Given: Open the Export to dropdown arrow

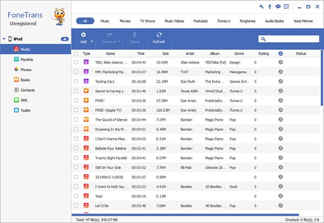Looking at the screenshot, I should point(119,42).
